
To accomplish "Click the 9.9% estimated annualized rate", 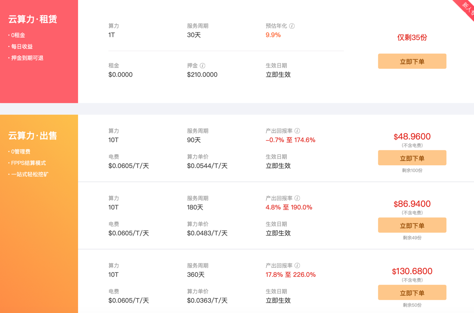I will tap(273, 35).
